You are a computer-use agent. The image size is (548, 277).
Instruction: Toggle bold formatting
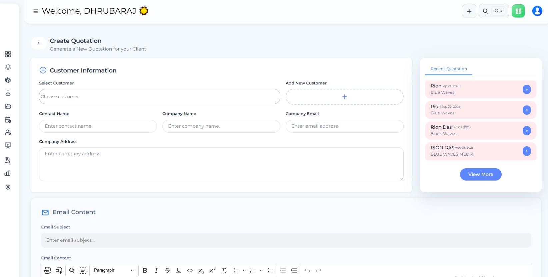click(x=145, y=270)
